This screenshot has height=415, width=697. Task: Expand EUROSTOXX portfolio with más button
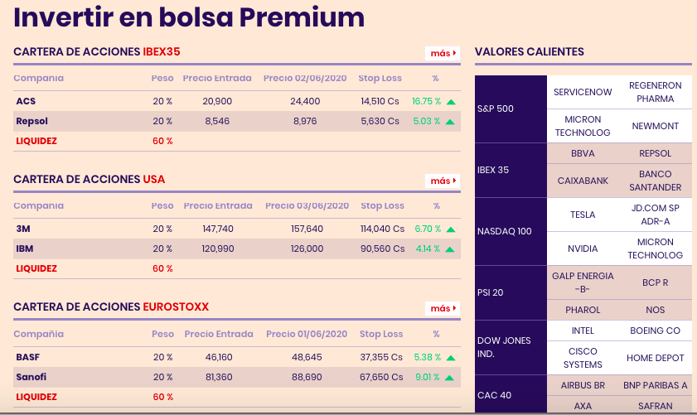pyautogui.click(x=443, y=308)
